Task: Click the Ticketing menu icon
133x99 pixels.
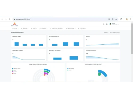Action: (x=79, y=29)
